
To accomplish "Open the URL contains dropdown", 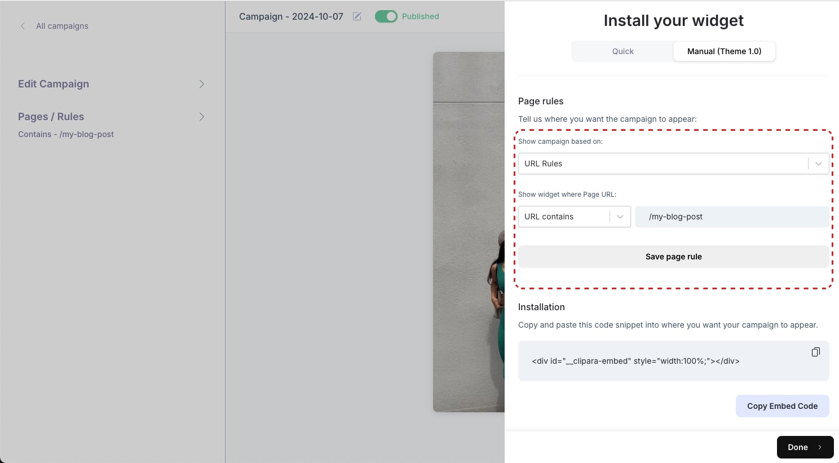I will [575, 217].
